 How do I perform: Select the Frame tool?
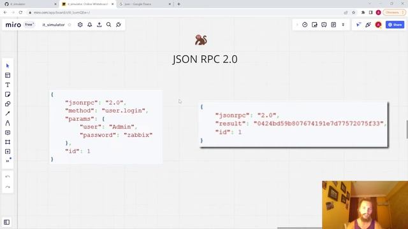pos(8,142)
